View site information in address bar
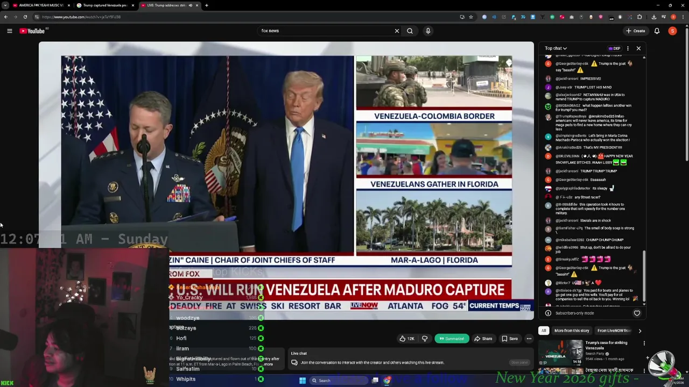Image resolution: width=689 pixels, height=387 pixels. [36, 17]
